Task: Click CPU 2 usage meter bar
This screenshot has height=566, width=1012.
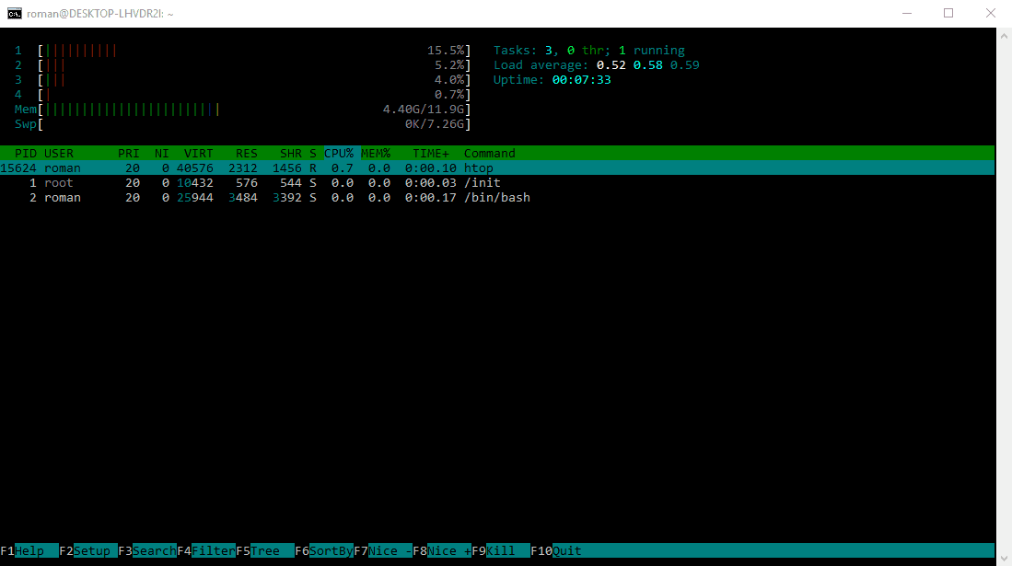Action: (x=254, y=65)
